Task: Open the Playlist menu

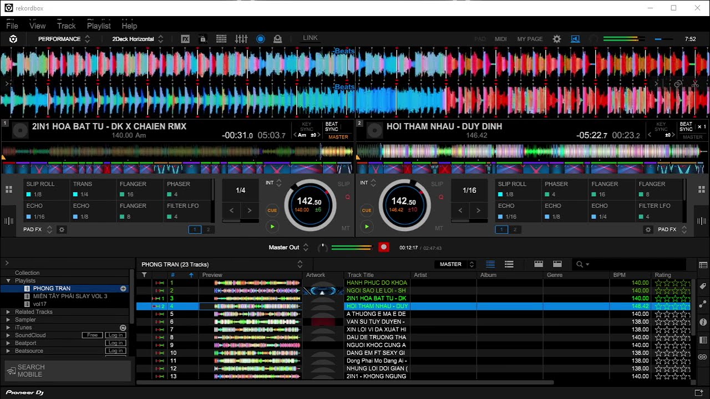Action: pos(99,26)
